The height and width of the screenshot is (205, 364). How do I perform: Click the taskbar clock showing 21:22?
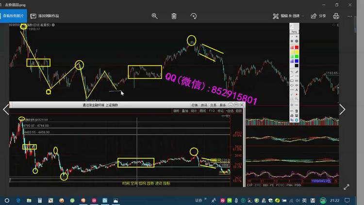[x=335, y=200]
